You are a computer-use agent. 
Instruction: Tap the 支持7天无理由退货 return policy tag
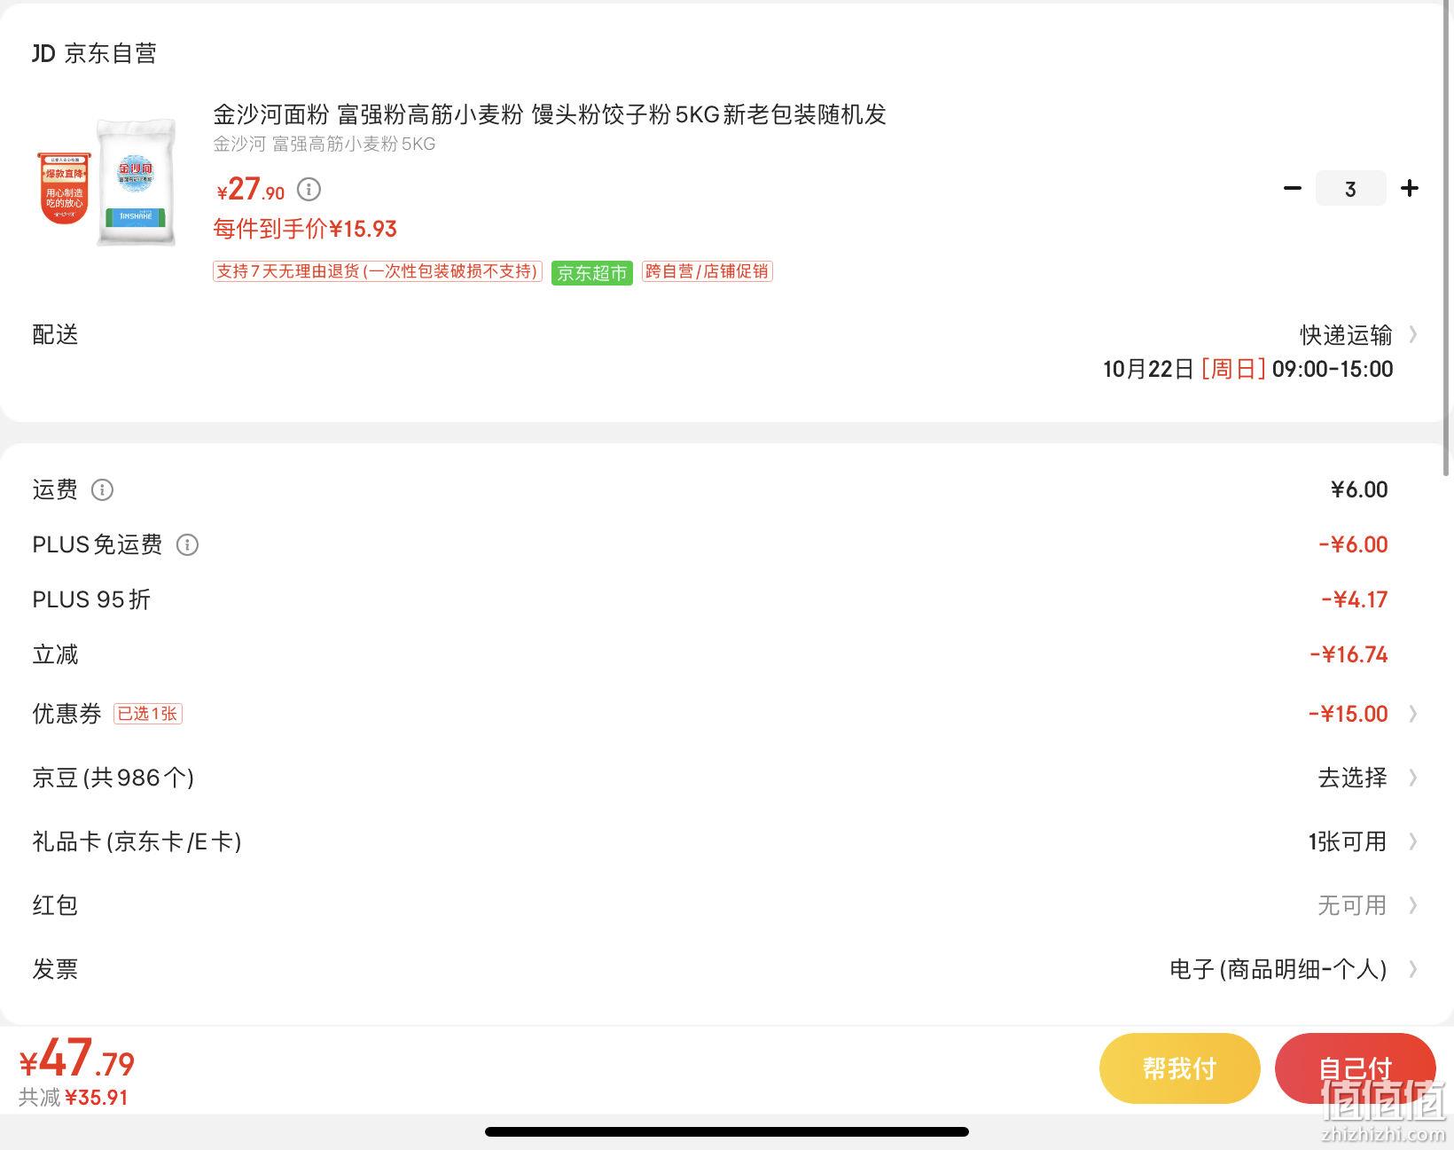click(x=378, y=271)
